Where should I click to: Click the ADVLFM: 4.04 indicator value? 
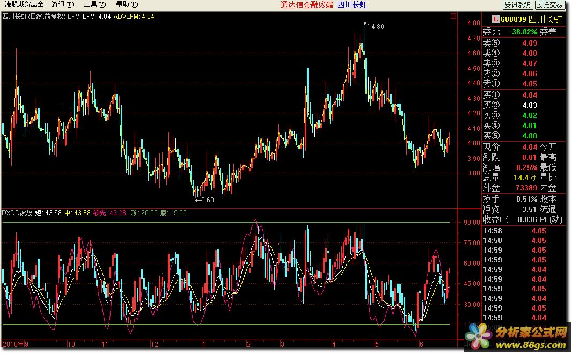coord(134,17)
